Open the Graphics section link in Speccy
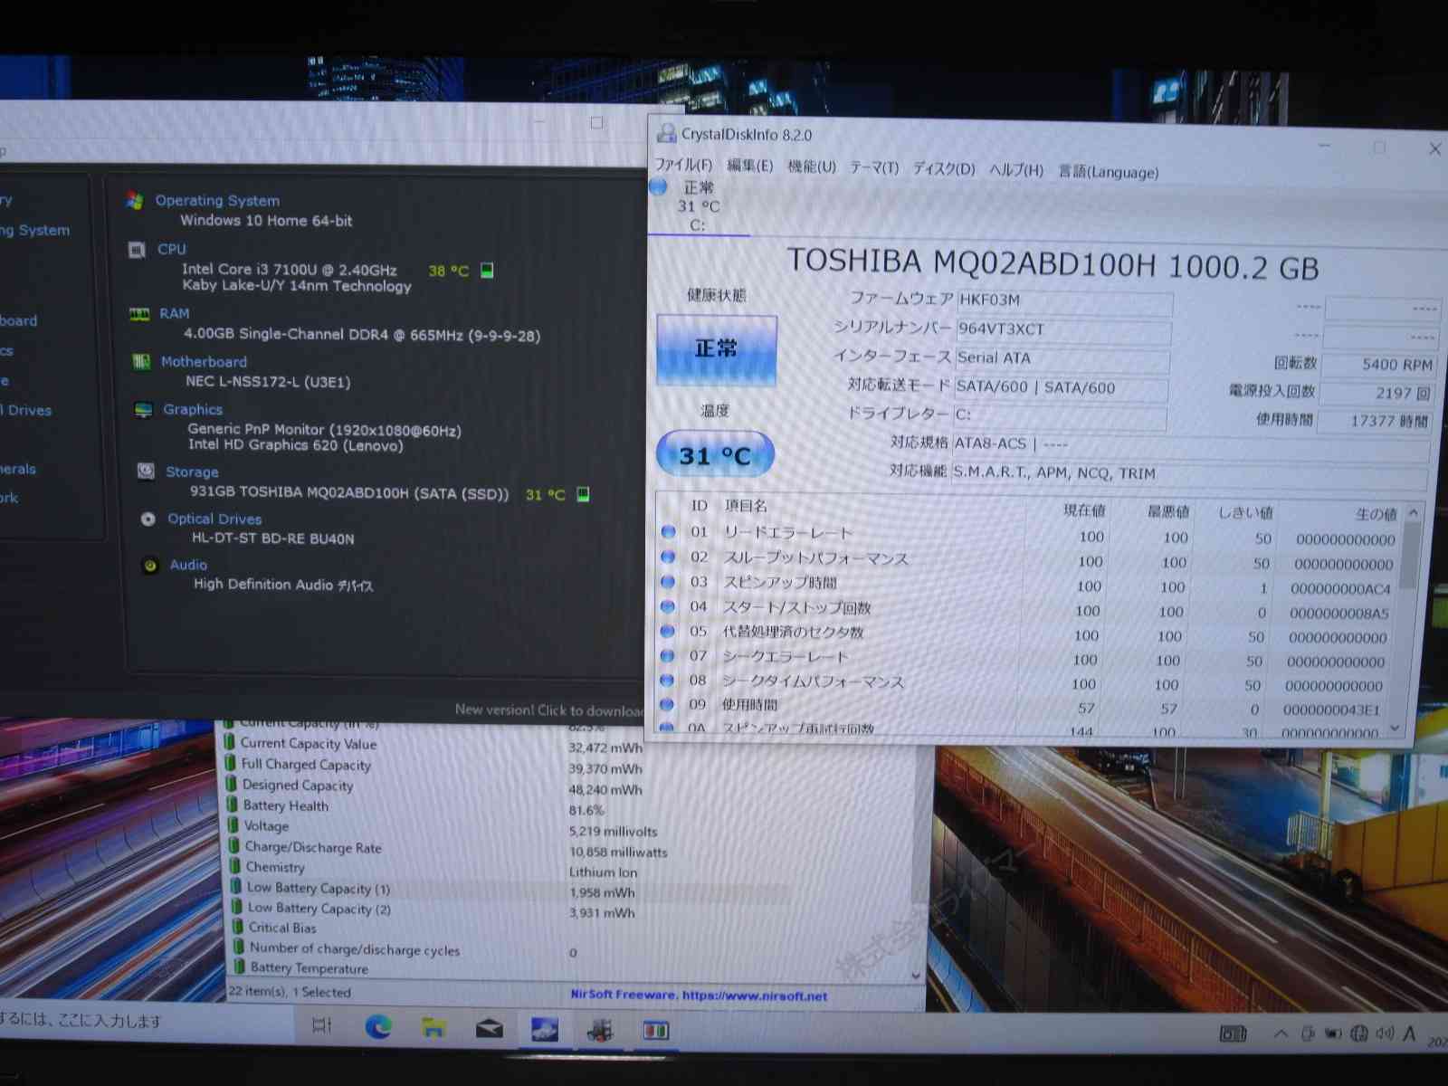 click(193, 409)
